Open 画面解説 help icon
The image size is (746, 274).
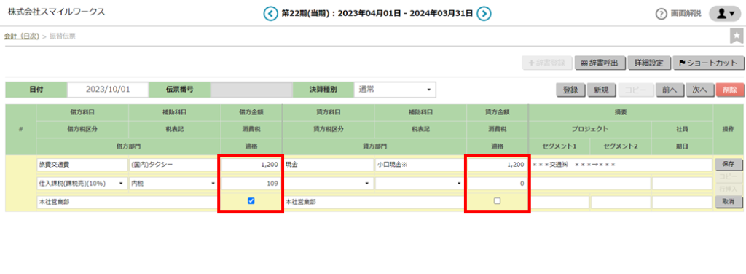click(661, 14)
